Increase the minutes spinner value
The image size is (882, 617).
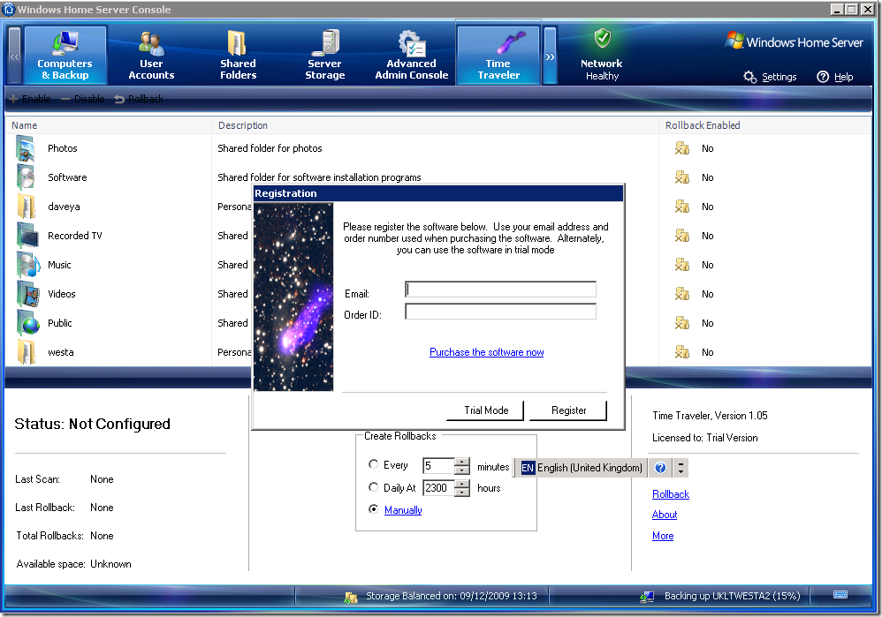coord(462,462)
